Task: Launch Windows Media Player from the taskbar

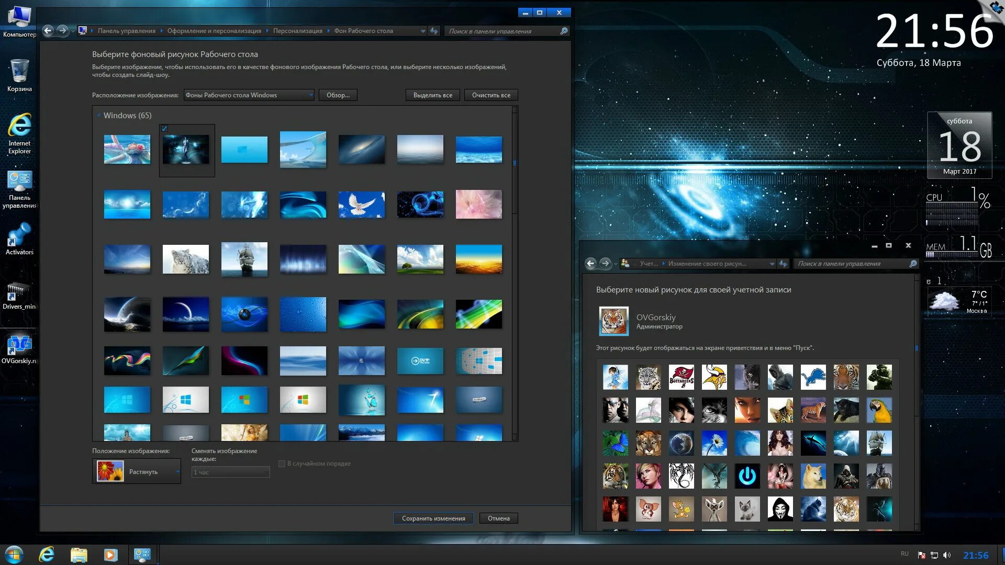Action: (x=110, y=554)
